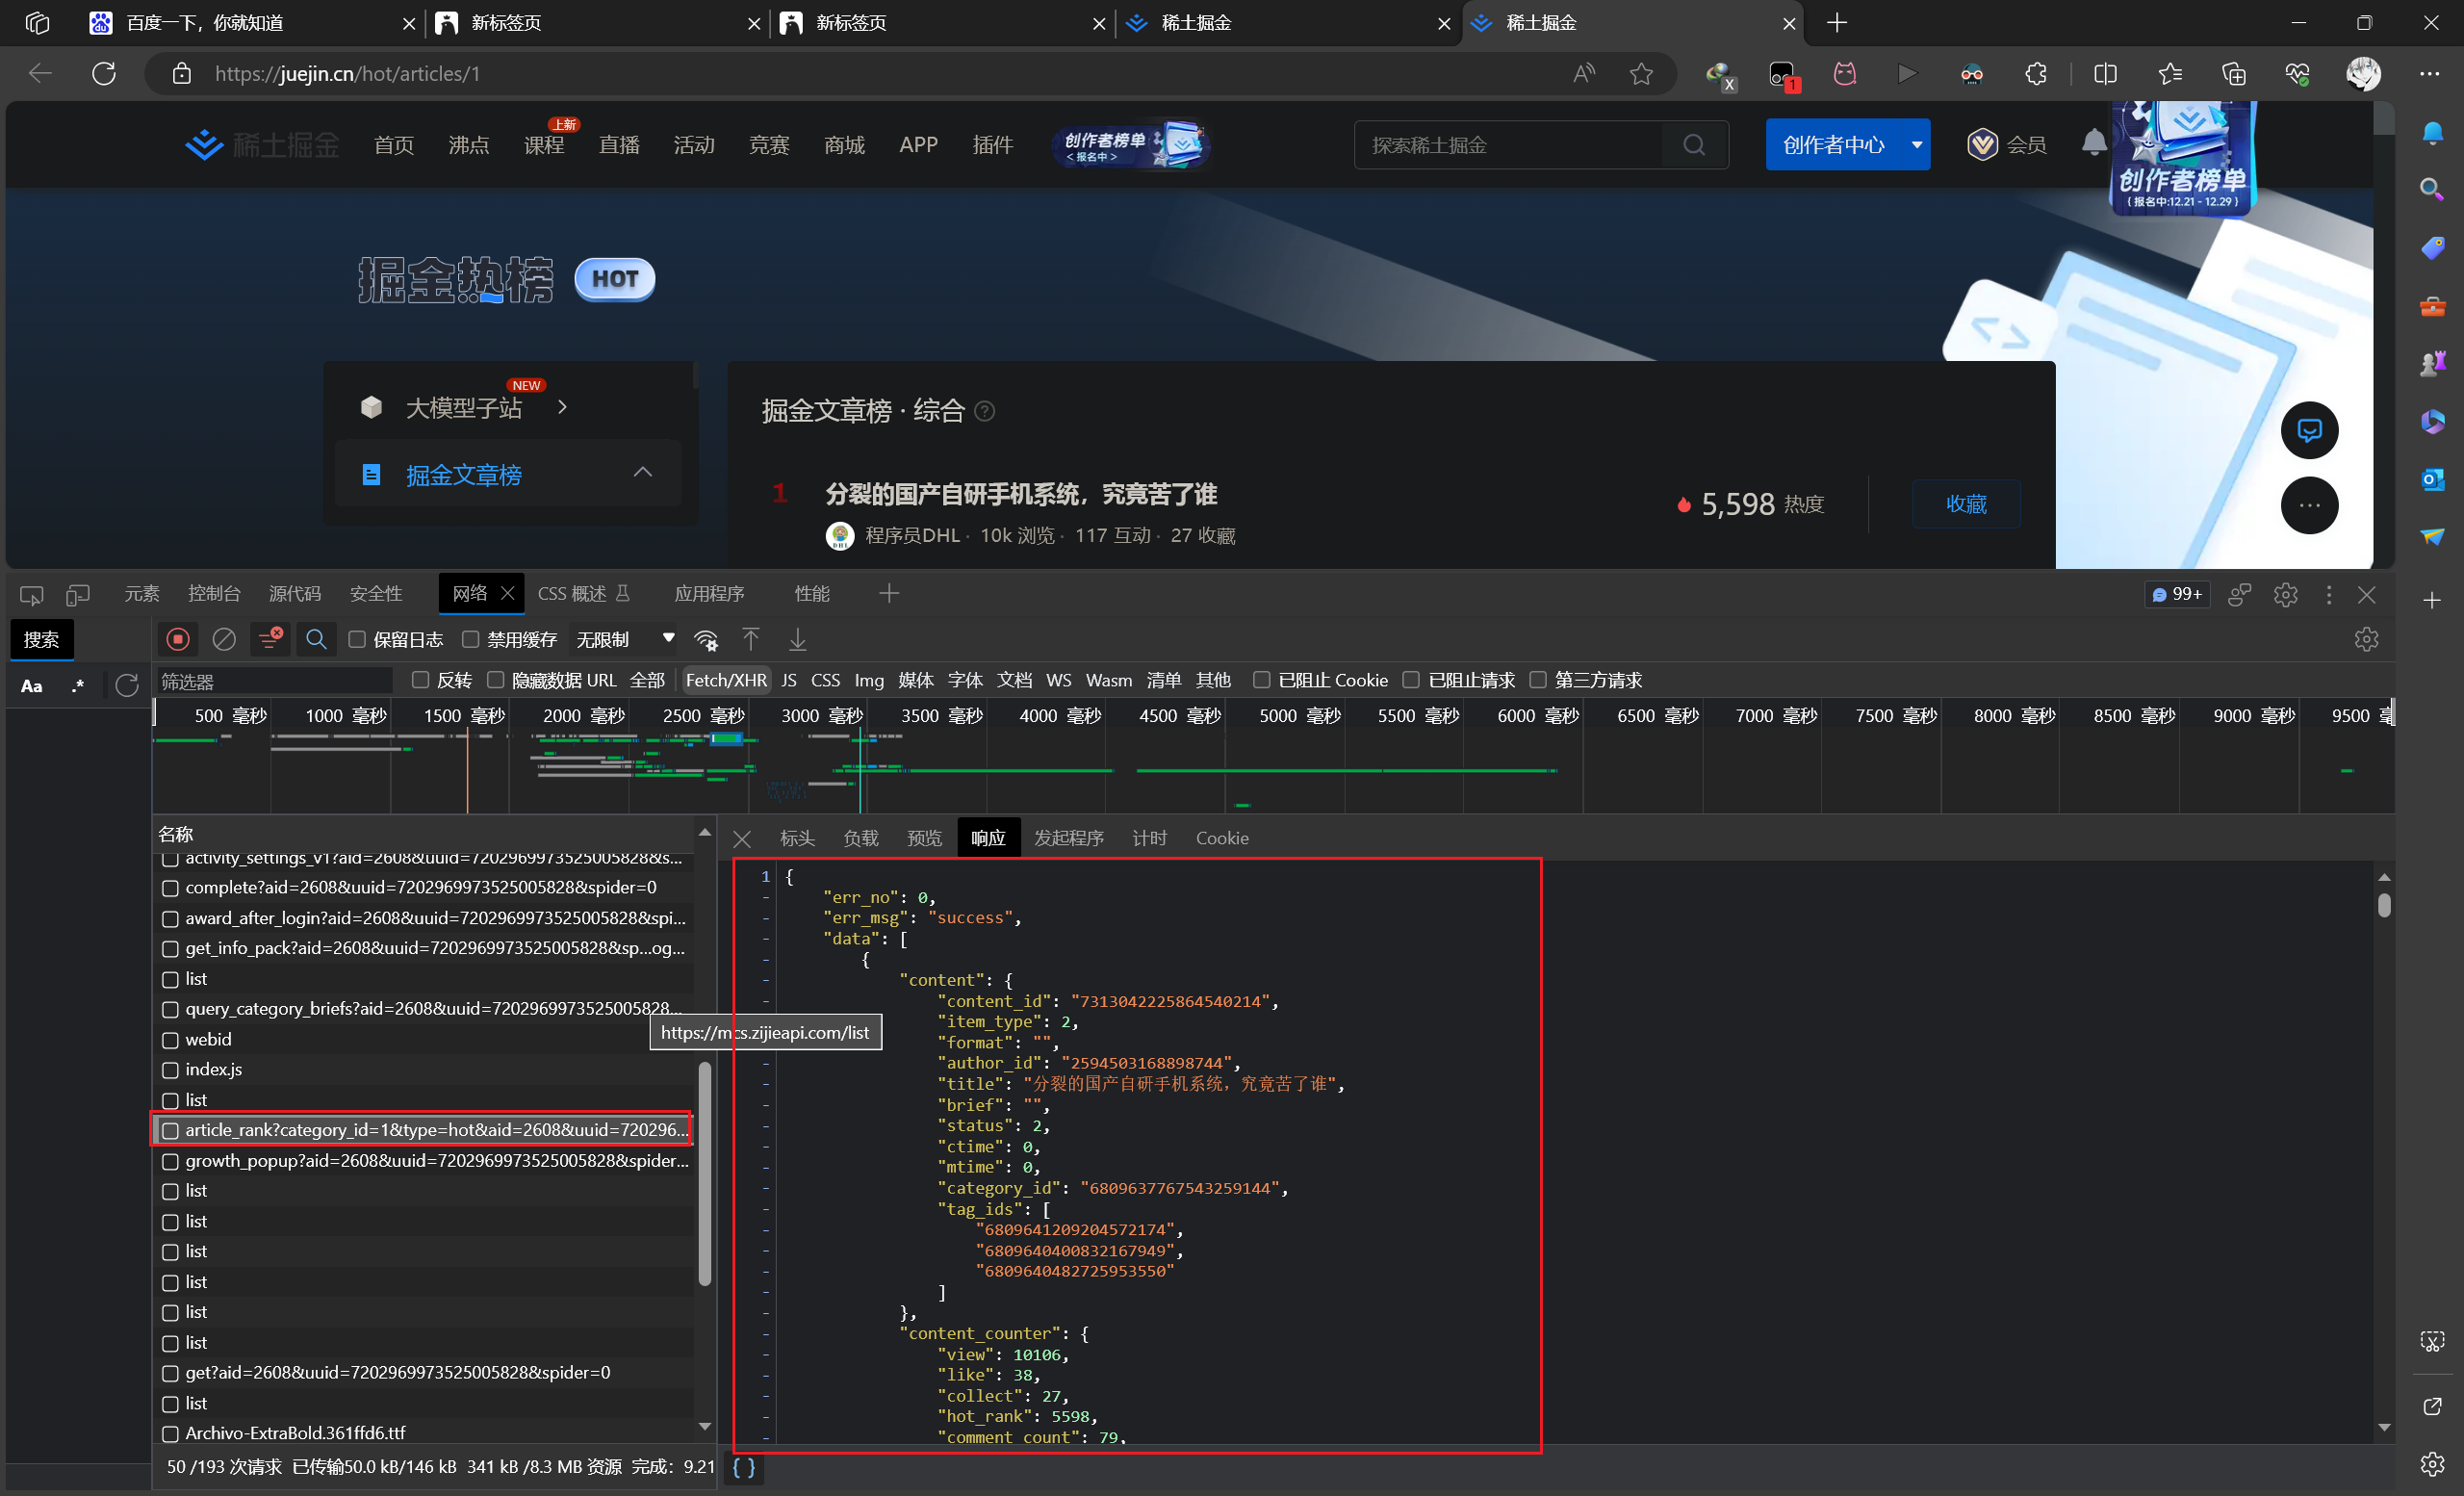
Task: Click the 创作者中心 button
Action: pyautogui.click(x=1834, y=144)
